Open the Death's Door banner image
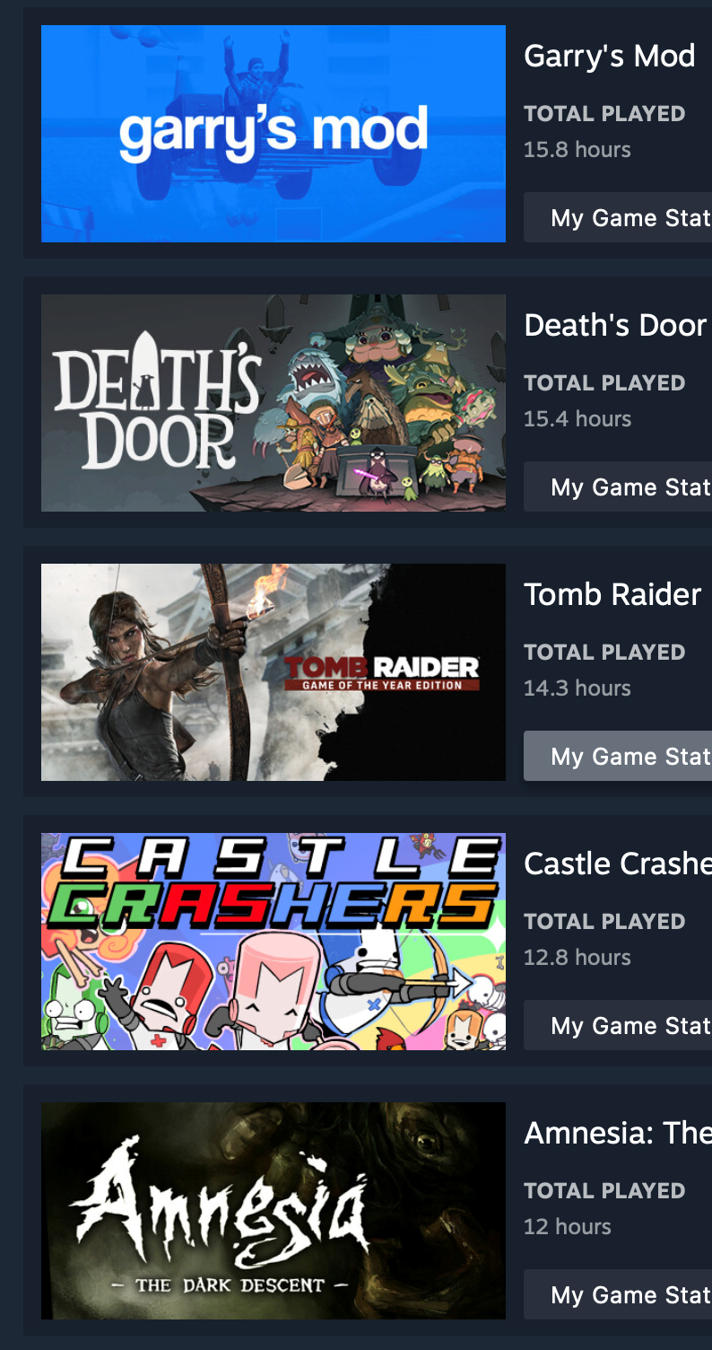This screenshot has height=1350, width=712. click(274, 403)
